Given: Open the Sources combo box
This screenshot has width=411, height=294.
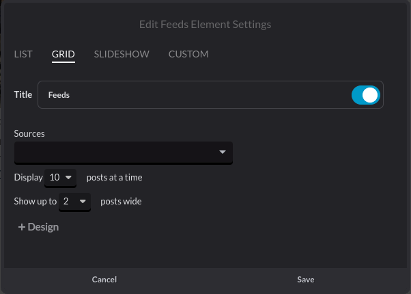Looking at the screenshot, I should pyautogui.click(x=124, y=152).
